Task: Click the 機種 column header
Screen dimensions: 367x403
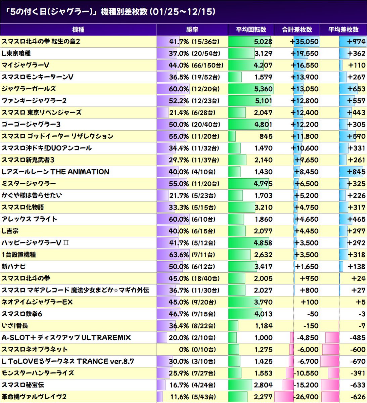Action: (78, 30)
